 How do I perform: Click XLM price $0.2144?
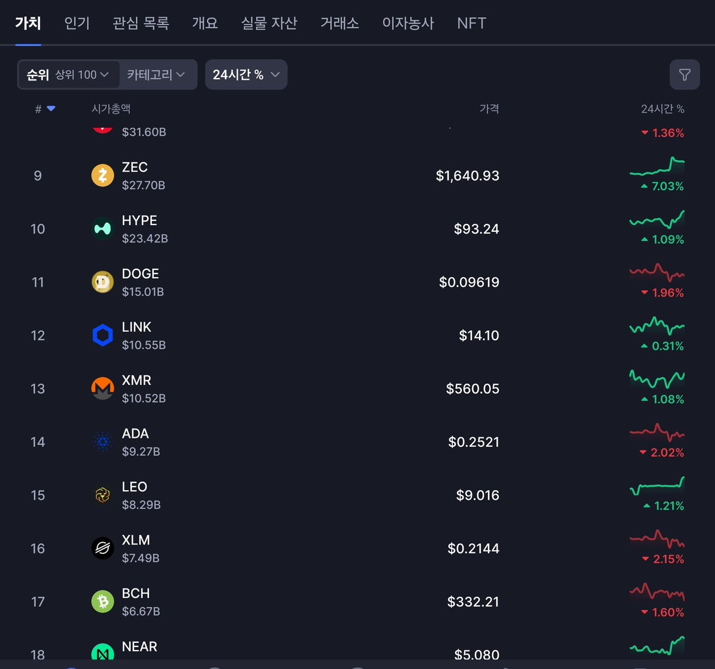tap(474, 548)
